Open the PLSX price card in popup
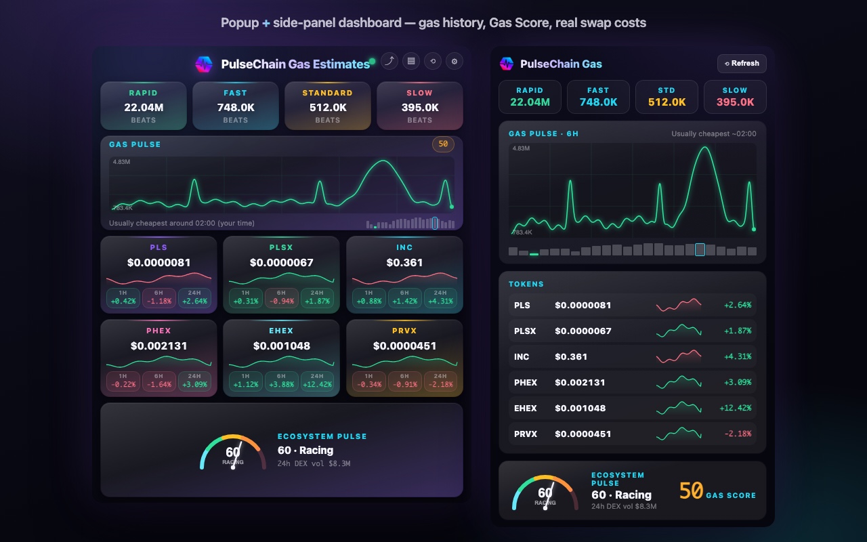 [x=281, y=274]
